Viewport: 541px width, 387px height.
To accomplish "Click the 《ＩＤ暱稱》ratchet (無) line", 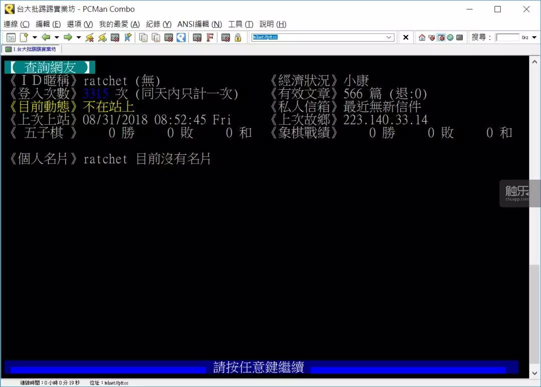I will (85, 80).
